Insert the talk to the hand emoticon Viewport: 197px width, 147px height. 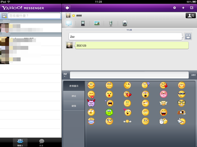point(163,121)
